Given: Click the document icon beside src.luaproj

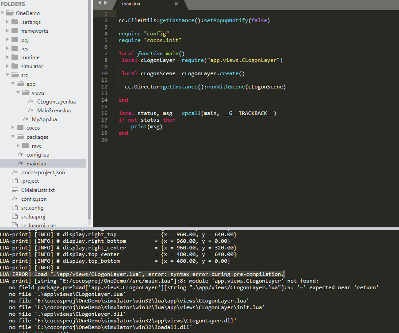Looking at the screenshot, I should [15, 217].
